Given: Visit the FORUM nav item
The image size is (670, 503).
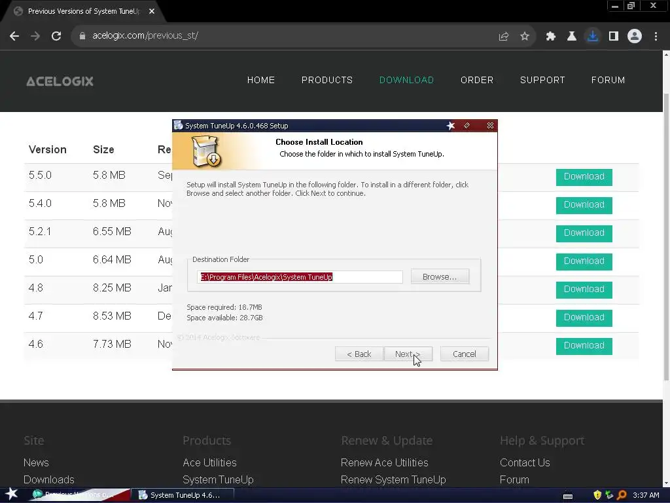Looking at the screenshot, I should click(x=608, y=80).
